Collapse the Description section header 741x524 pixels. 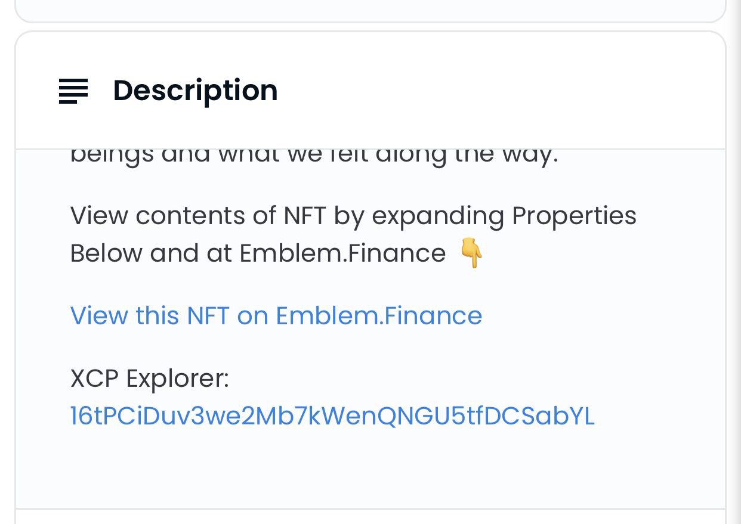point(370,91)
